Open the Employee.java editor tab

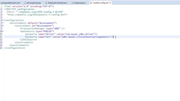80,3
